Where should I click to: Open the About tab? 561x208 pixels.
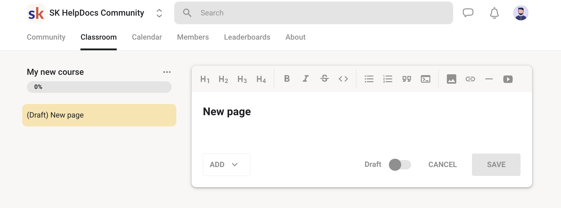(295, 37)
